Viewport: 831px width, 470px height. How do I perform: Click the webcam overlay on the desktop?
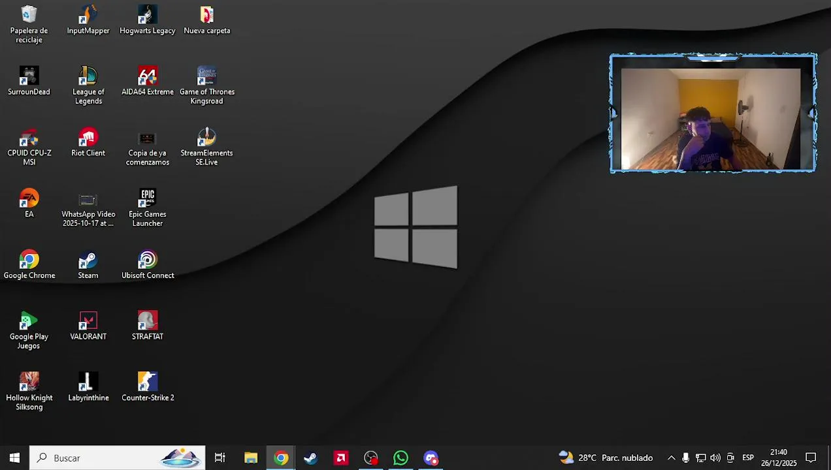[713, 114]
